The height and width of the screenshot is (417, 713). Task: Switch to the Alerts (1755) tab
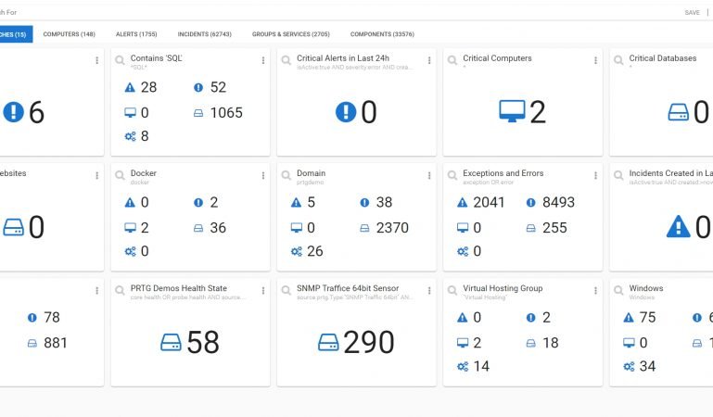click(136, 34)
